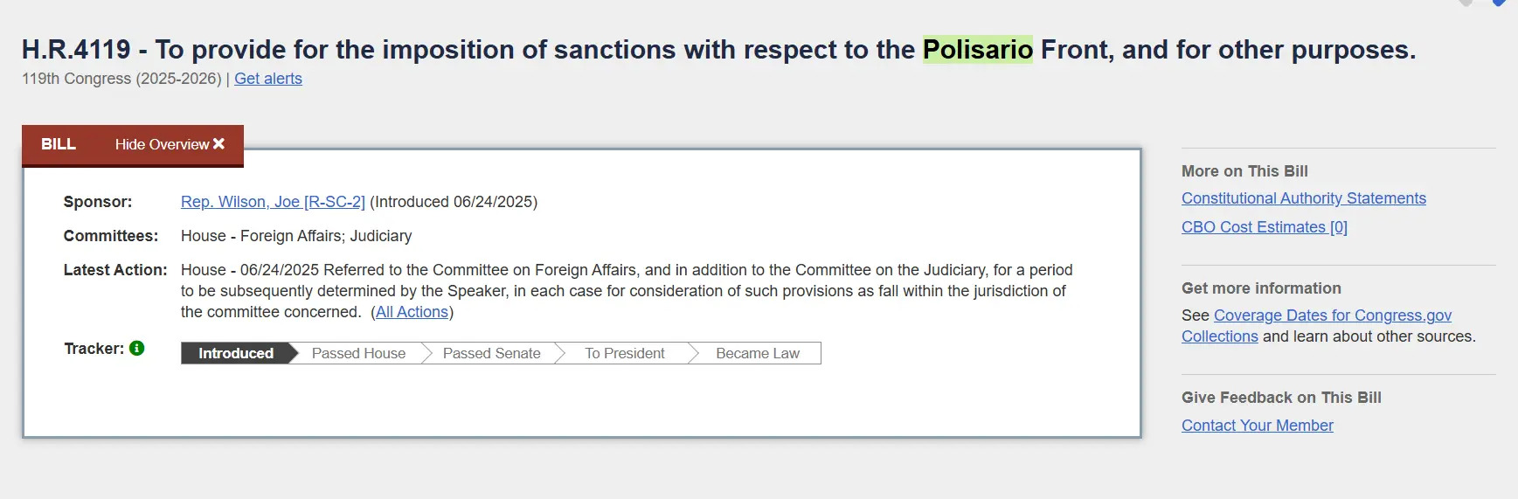
Task: Open CBO Cost Estimates link
Action: 1265,227
